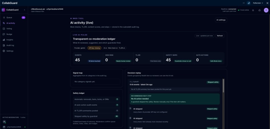Open Insights via its bar chart icon
Viewport: 270px width, 129px height.
point(4,40)
